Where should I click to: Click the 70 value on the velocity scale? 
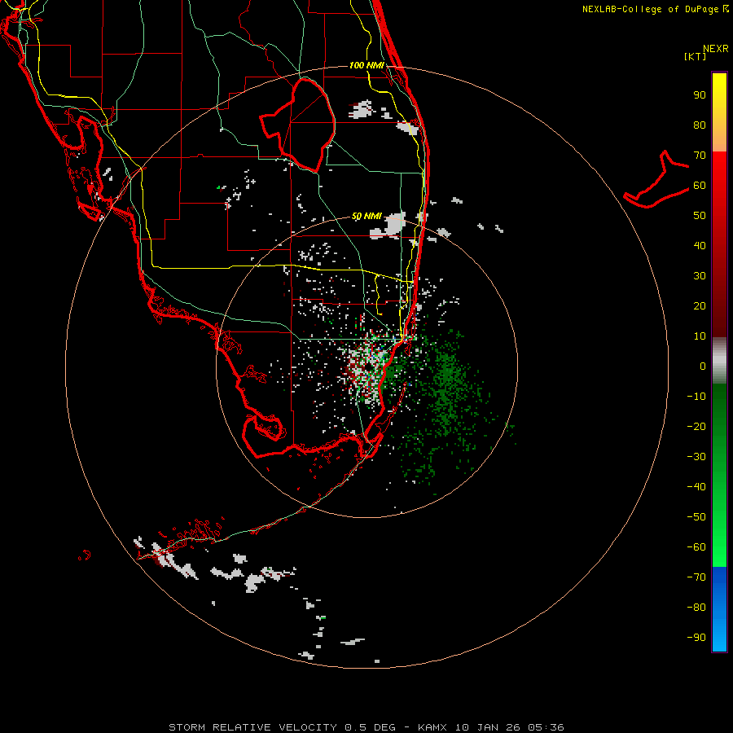pos(700,156)
